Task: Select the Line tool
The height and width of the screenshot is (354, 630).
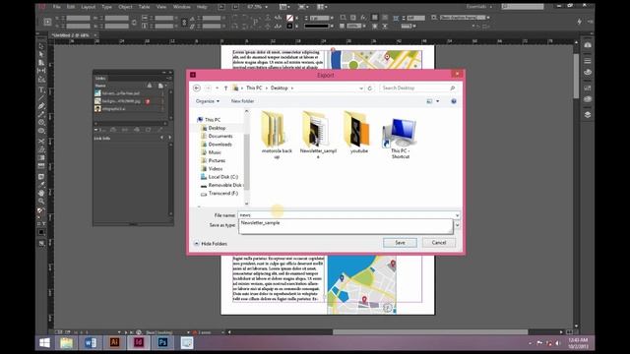Action: coord(41,98)
